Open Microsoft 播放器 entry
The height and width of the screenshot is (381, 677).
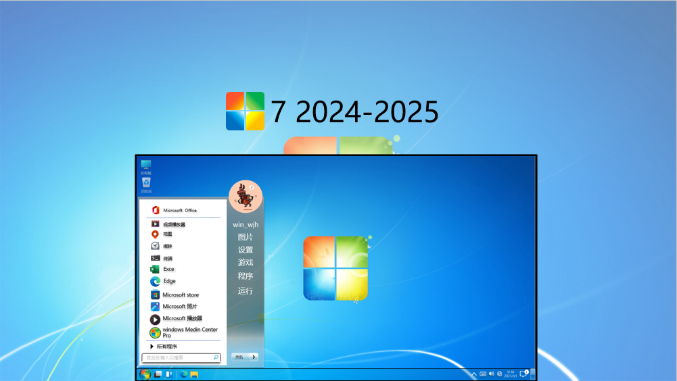pyautogui.click(x=176, y=318)
